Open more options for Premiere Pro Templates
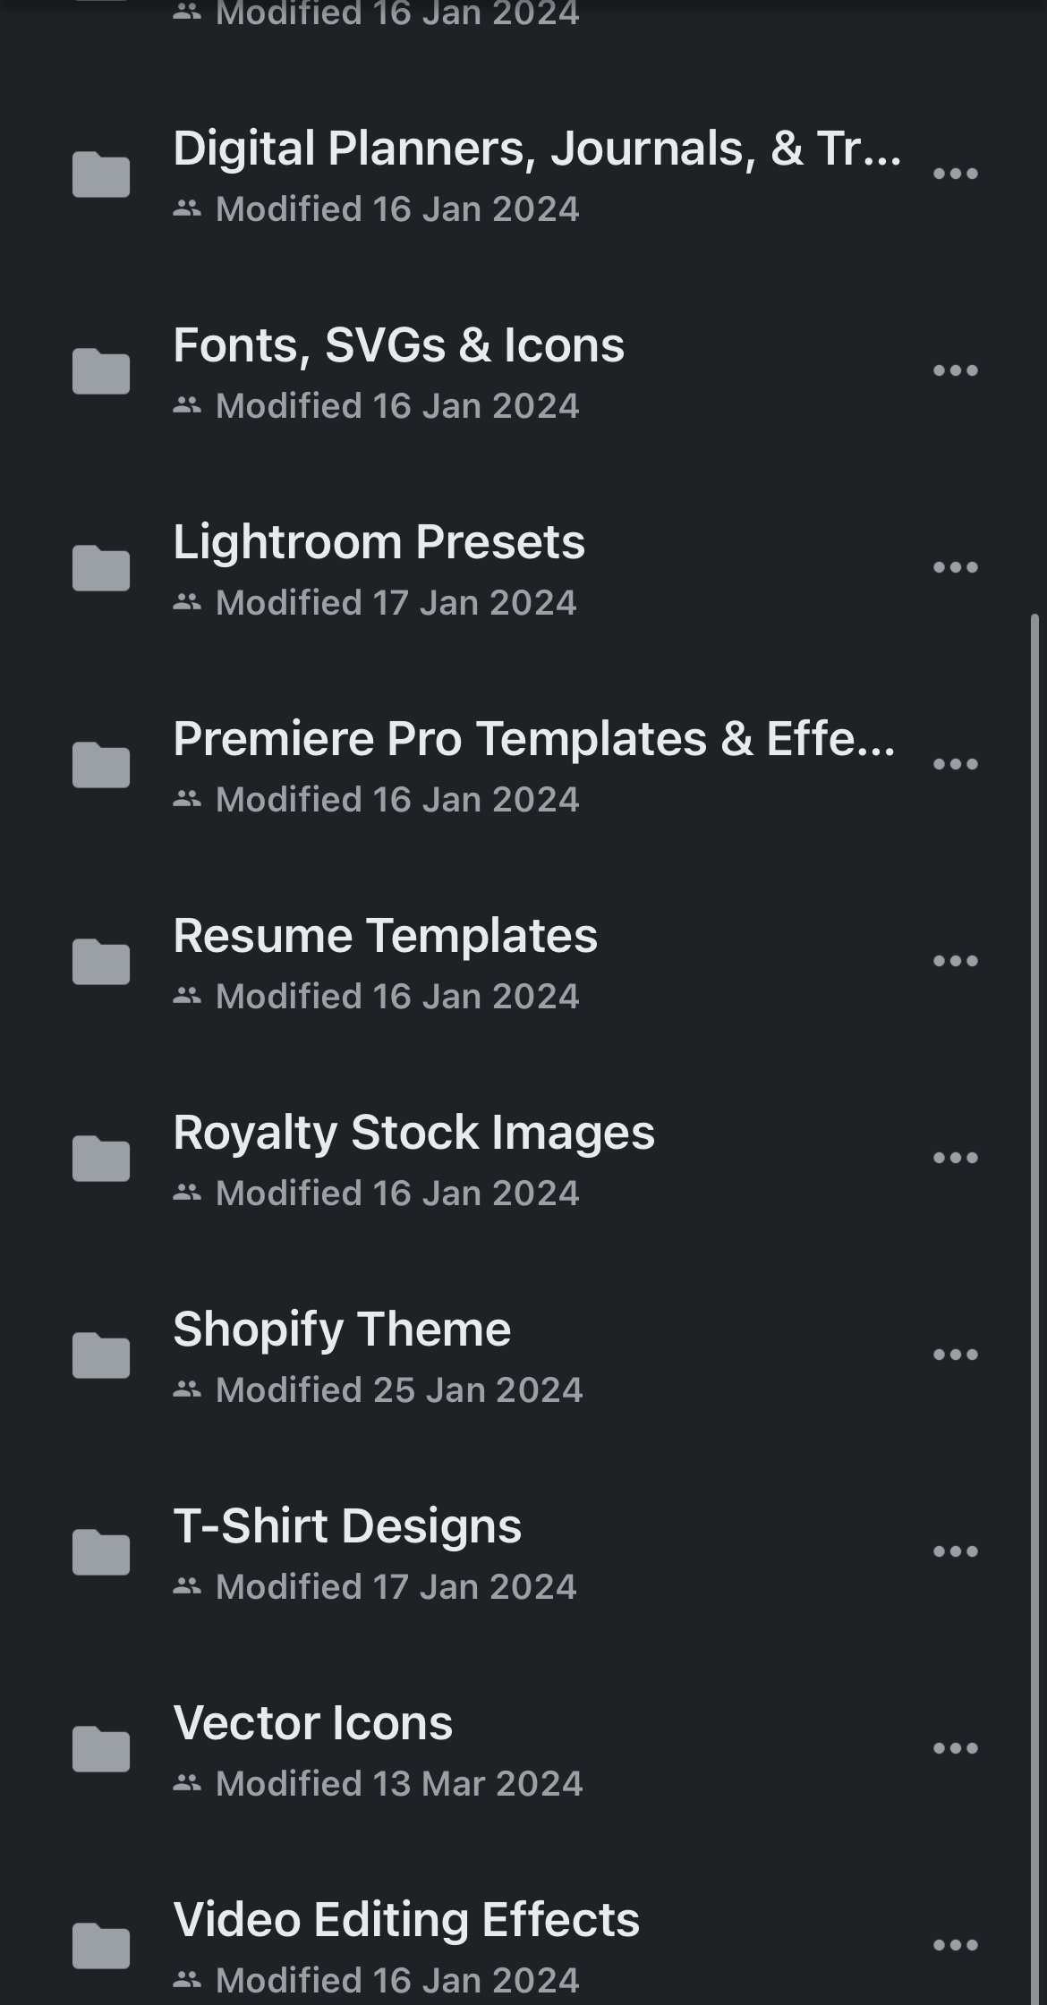 [955, 764]
